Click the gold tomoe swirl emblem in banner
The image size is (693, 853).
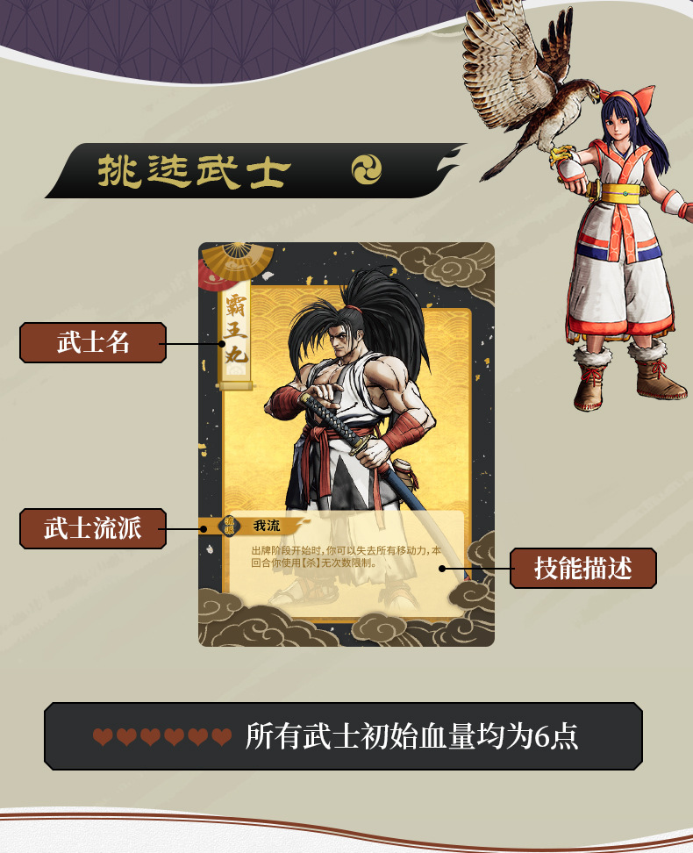point(366,169)
